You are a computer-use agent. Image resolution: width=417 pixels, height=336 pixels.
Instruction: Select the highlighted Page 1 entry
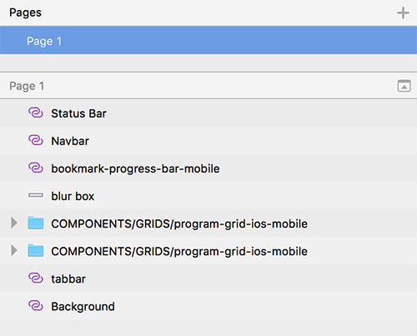click(208, 41)
